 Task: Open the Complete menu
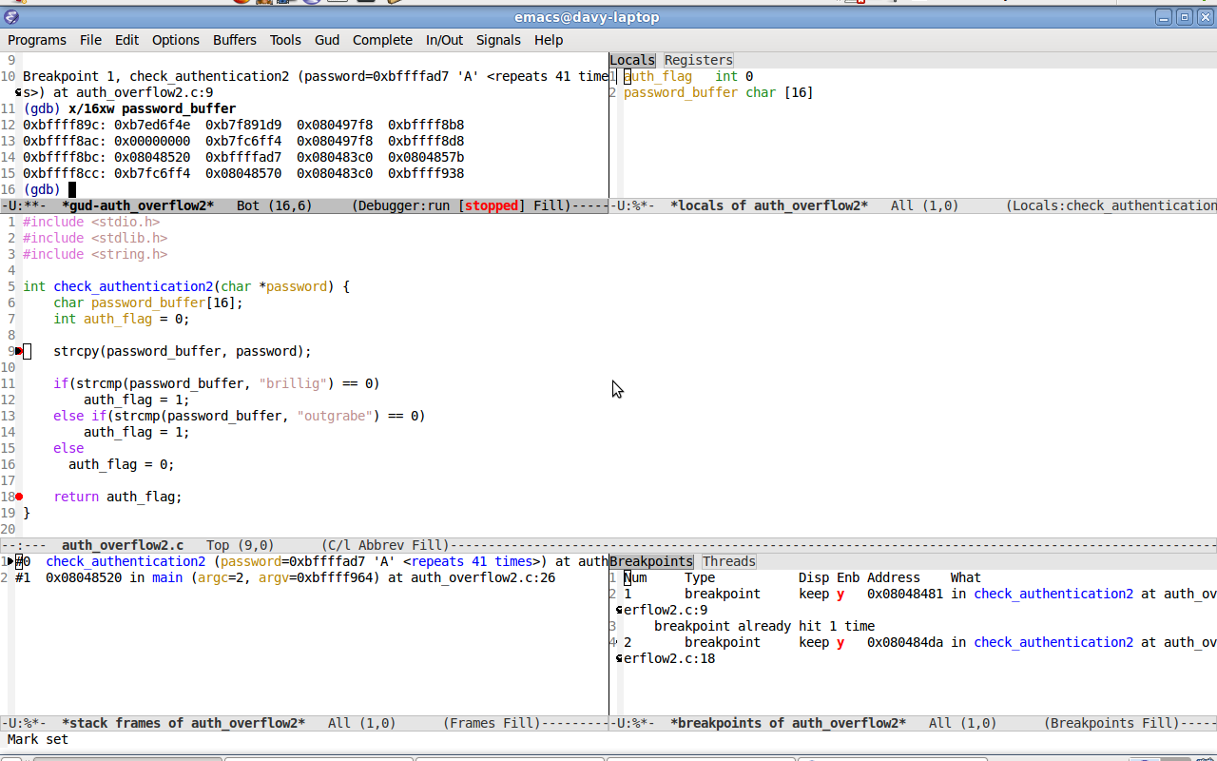point(382,40)
